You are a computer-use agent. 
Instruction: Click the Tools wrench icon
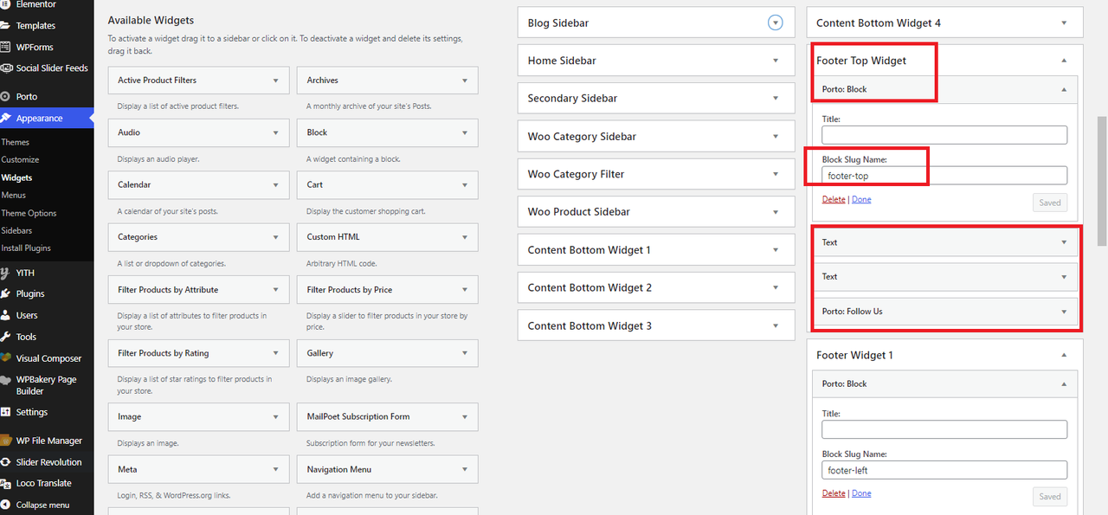coord(6,337)
